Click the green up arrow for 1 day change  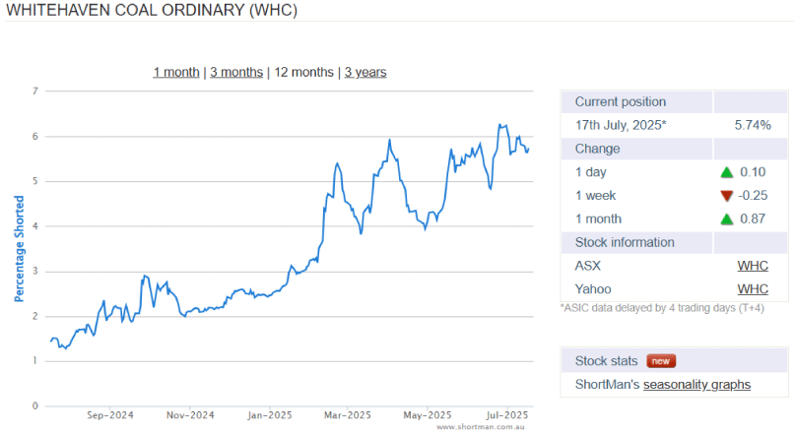(728, 172)
